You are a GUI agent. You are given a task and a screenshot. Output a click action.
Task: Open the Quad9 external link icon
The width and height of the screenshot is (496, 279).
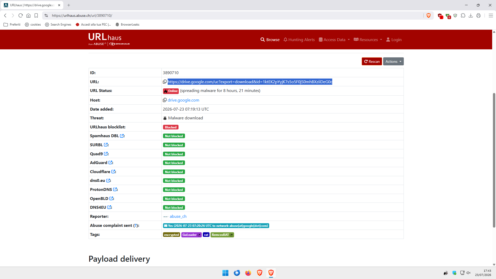click(106, 154)
